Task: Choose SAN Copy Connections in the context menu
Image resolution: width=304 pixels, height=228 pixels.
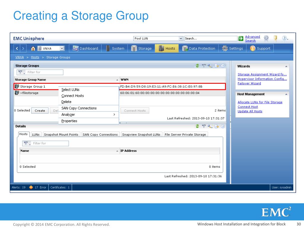Action: [x=89, y=108]
